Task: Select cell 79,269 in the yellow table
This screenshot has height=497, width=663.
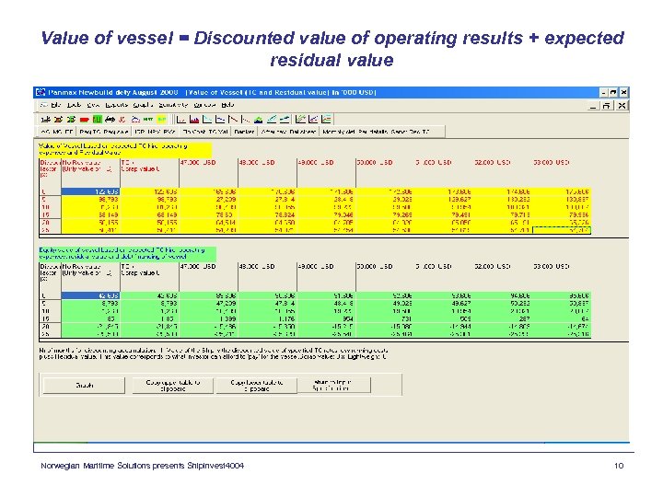Action: click(x=384, y=214)
